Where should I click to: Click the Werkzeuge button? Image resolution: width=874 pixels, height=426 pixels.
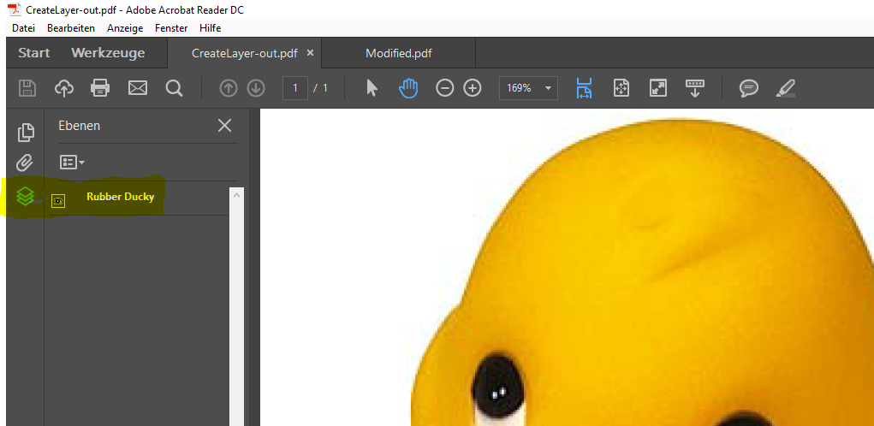(x=108, y=53)
